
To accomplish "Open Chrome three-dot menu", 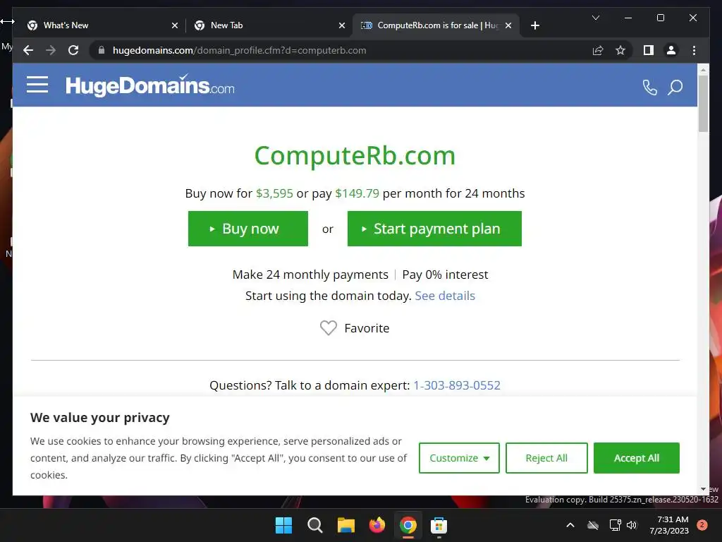I will point(694,50).
